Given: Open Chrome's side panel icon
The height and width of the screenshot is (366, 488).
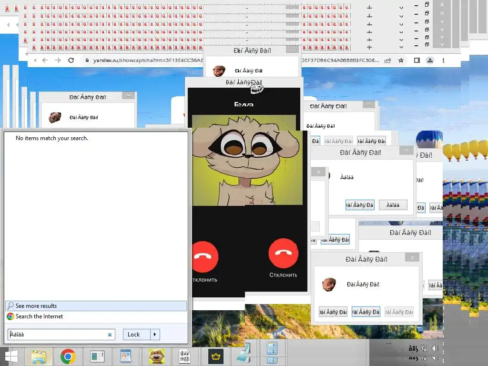Looking at the screenshot, I should (x=417, y=61).
